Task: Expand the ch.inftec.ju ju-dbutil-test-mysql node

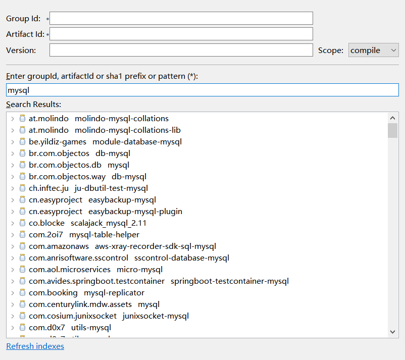Action: tap(13, 188)
